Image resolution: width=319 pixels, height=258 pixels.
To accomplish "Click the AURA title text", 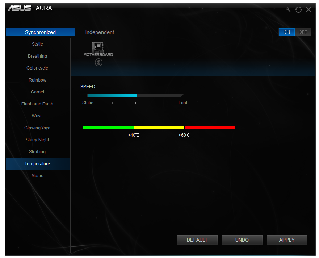I will (x=44, y=8).
